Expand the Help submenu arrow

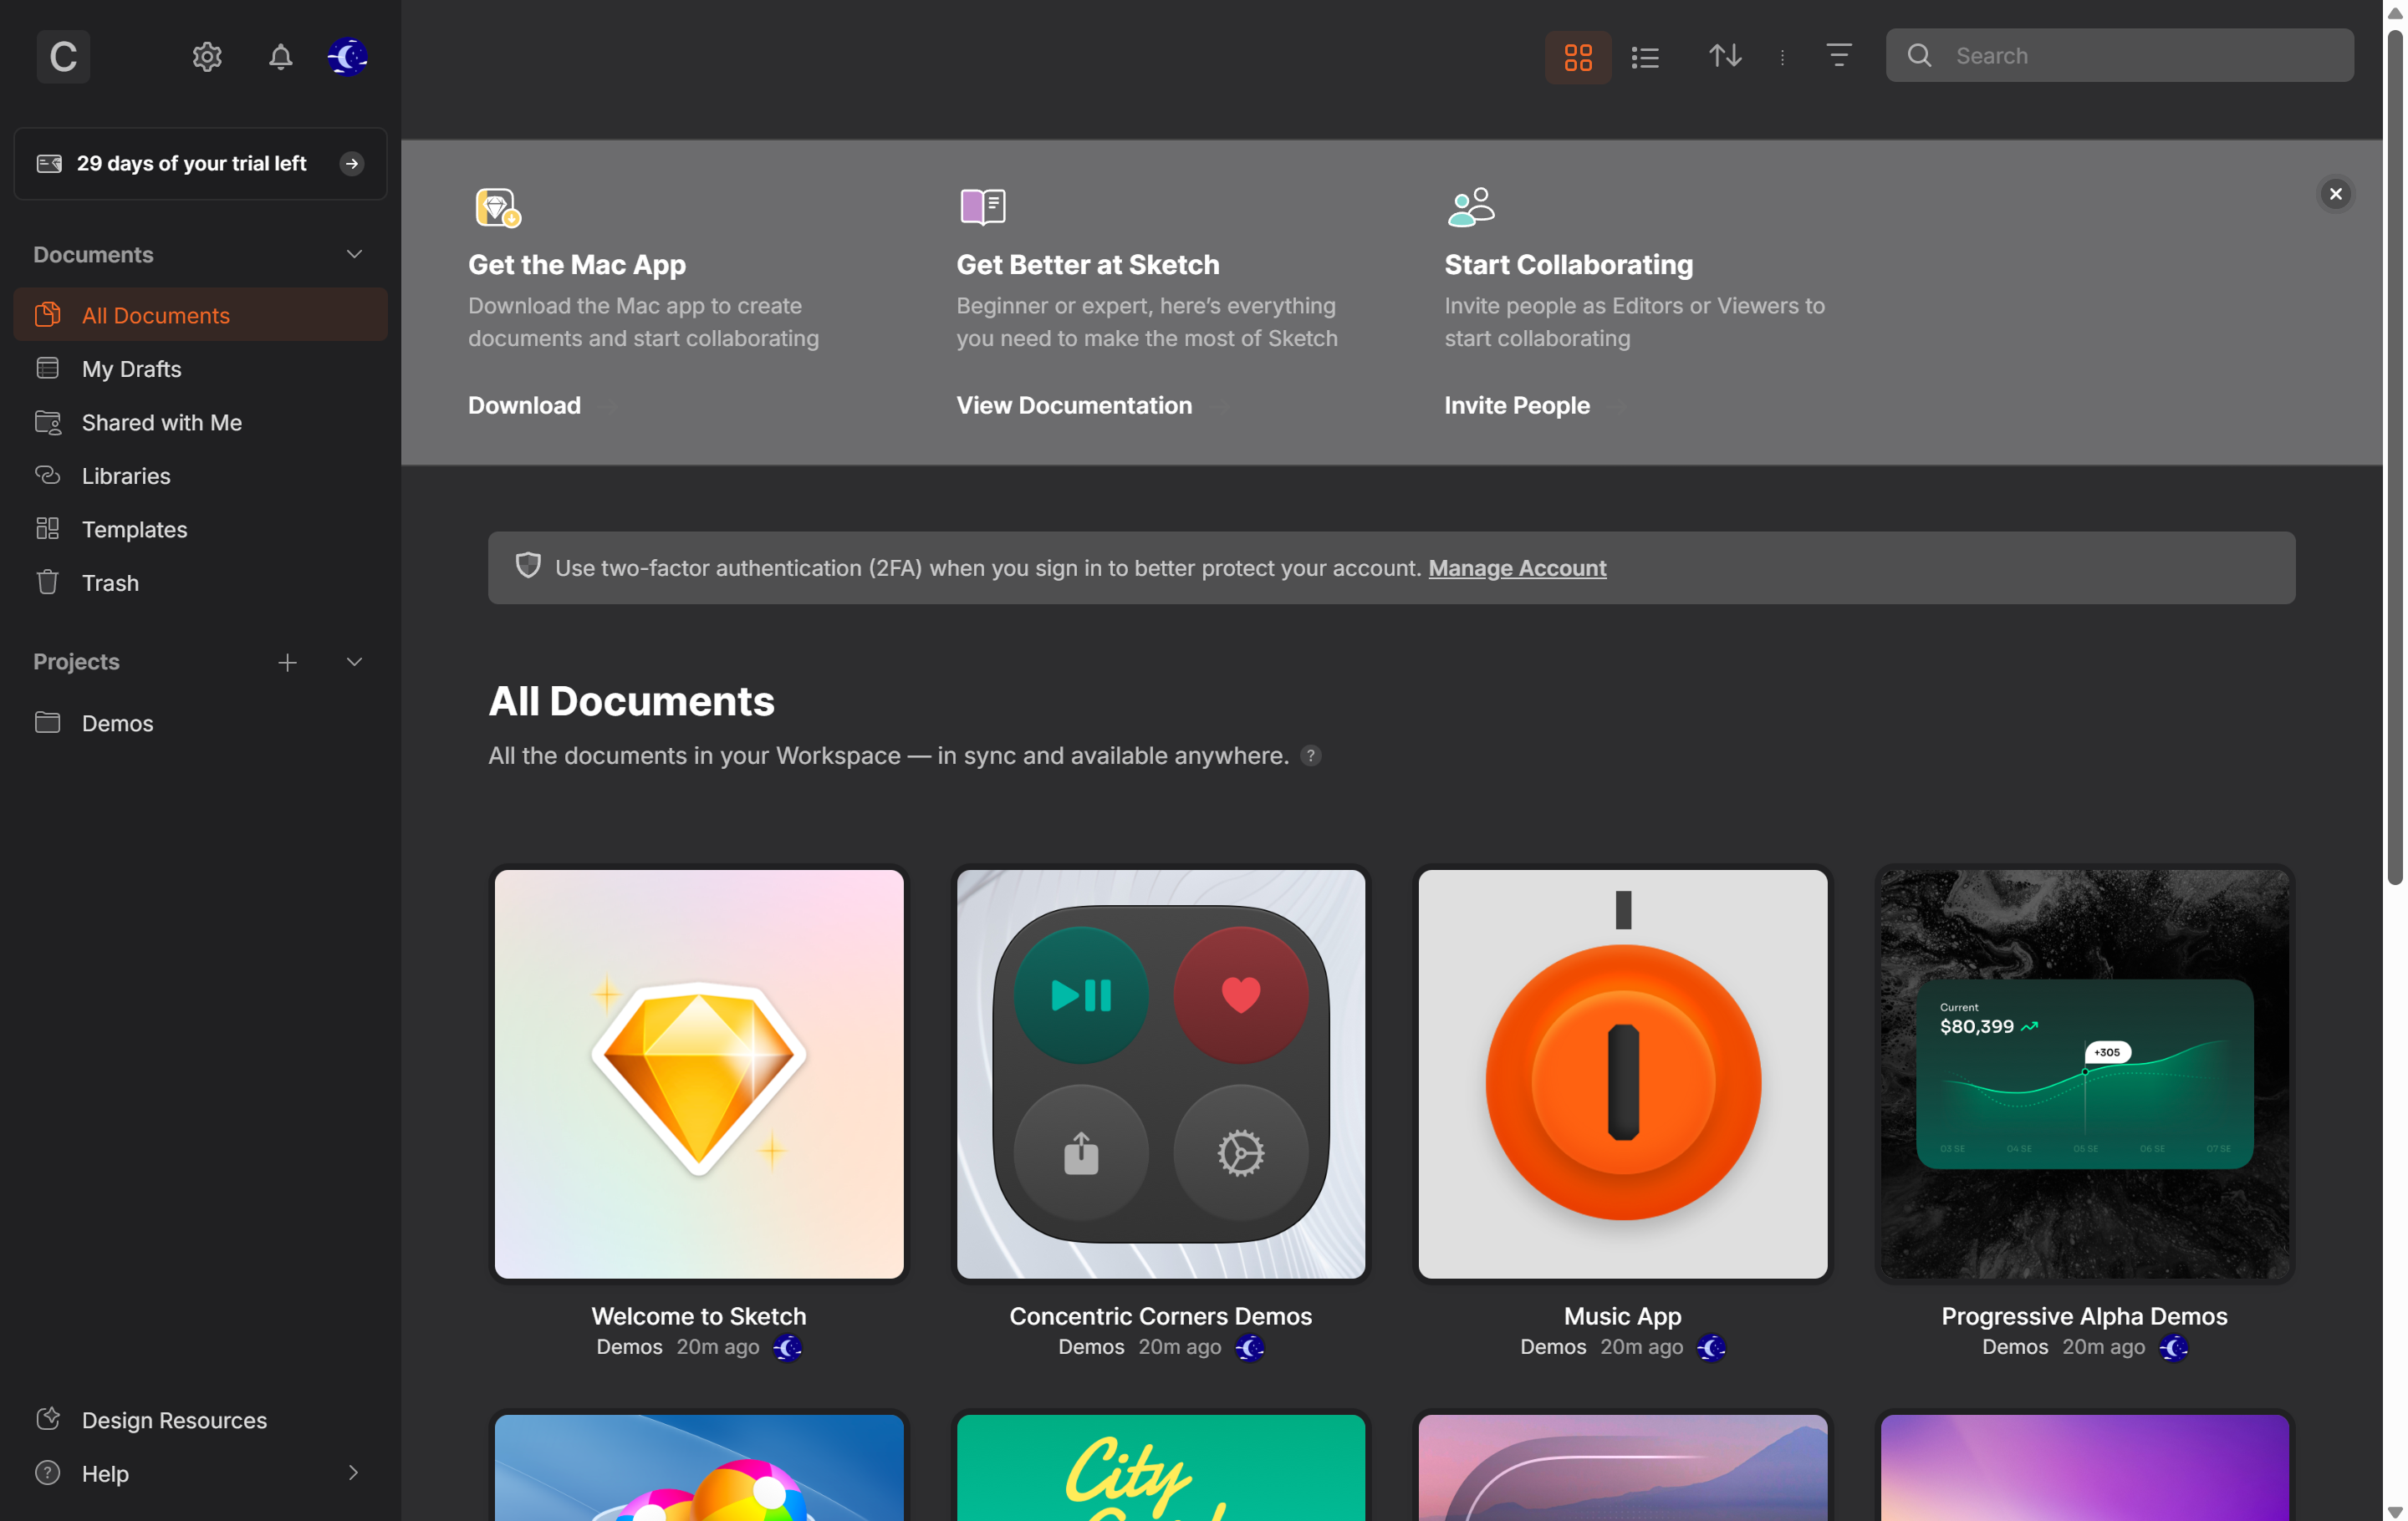tap(353, 1473)
